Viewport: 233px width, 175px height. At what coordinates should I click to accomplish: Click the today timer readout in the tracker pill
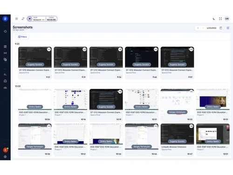[51, 20]
